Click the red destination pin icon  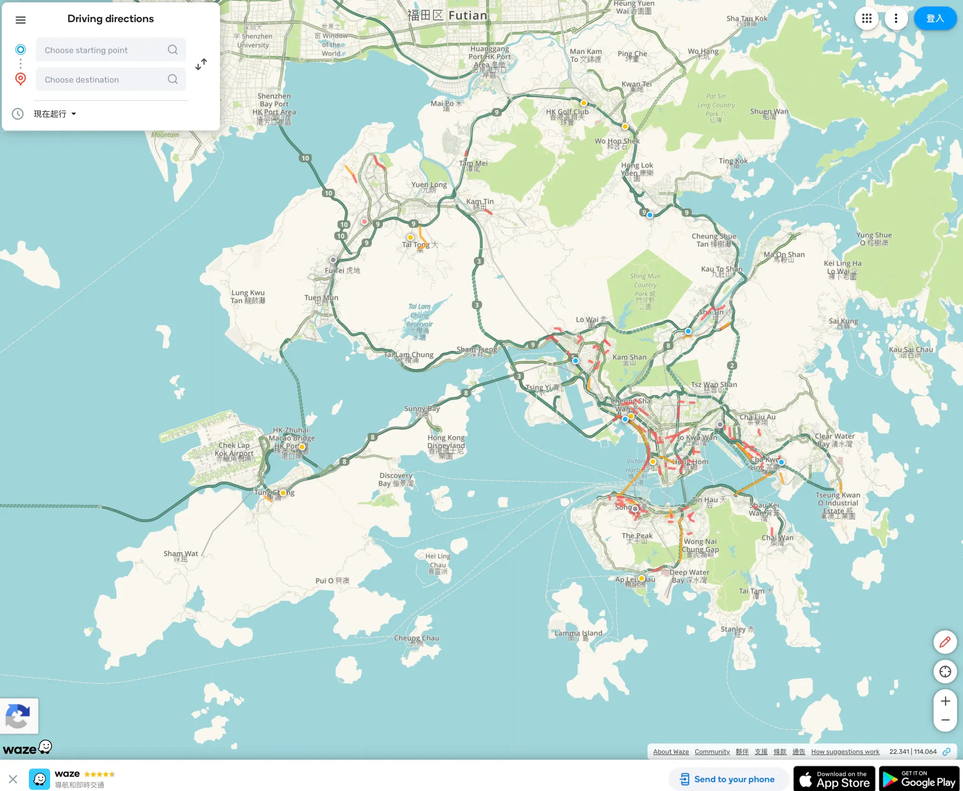[x=20, y=79]
